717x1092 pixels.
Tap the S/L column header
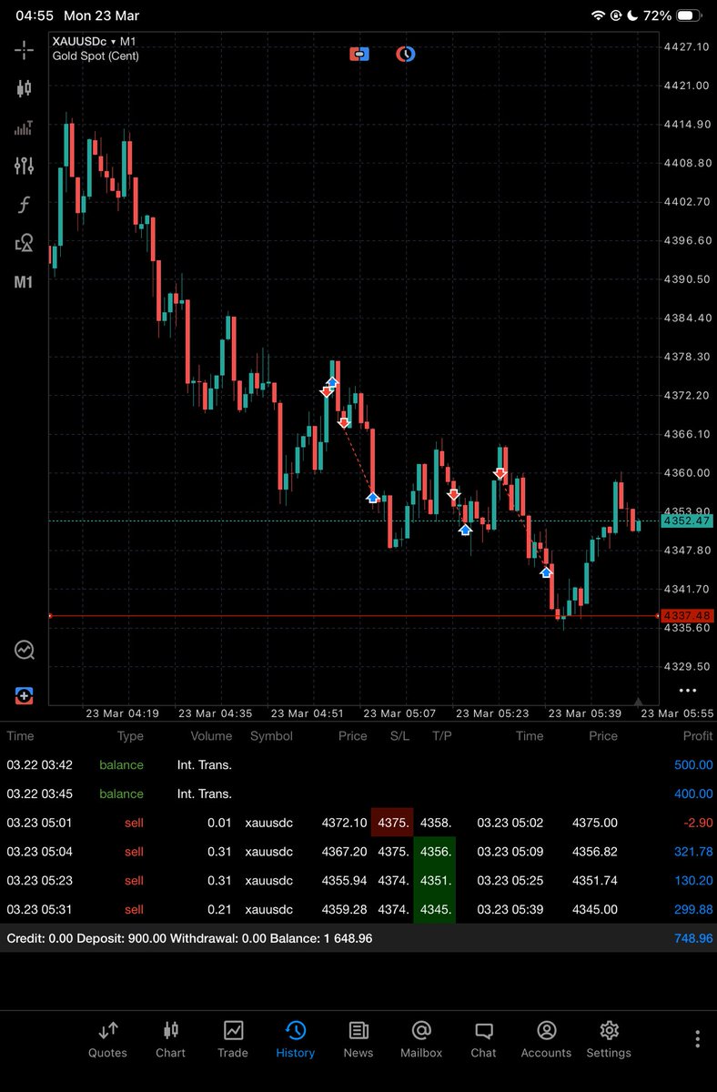pyautogui.click(x=399, y=736)
